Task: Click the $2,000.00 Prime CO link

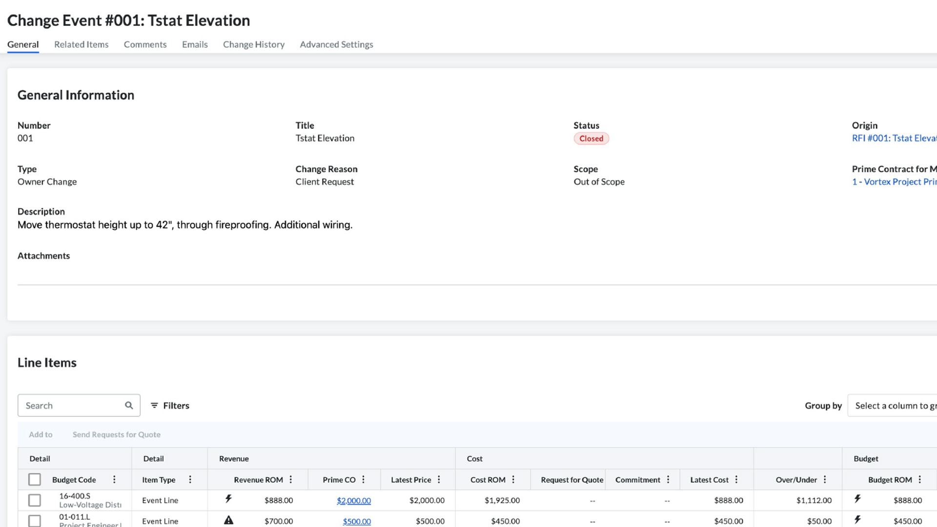Action: point(354,500)
